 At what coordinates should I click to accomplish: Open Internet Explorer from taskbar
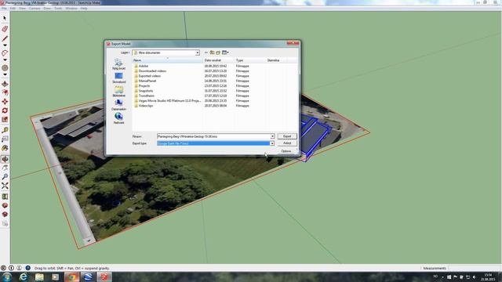tap(23, 277)
